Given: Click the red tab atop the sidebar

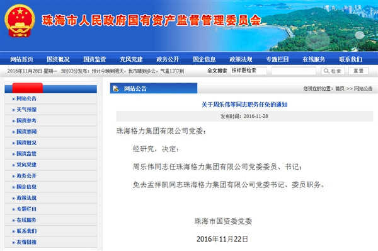Looking at the screenshot, I should point(28,88).
